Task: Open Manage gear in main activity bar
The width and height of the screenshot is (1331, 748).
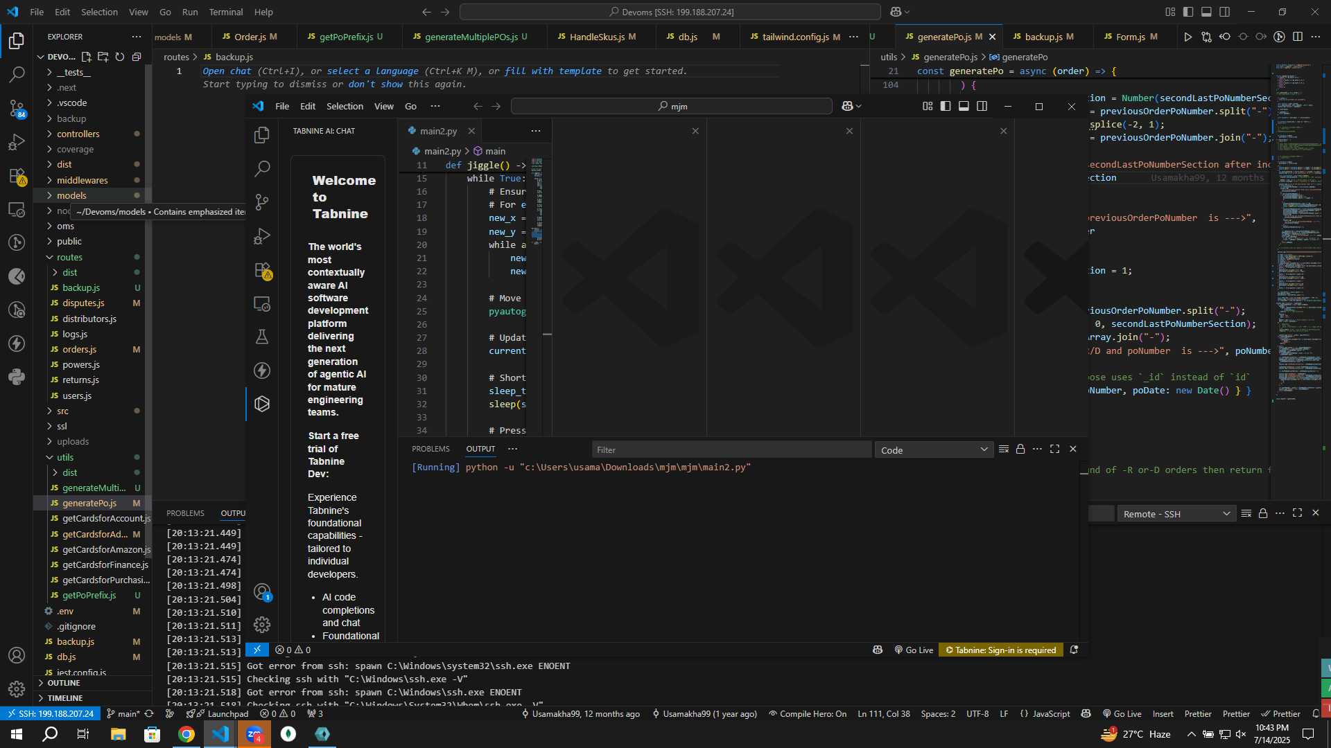Action: click(17, 689)
